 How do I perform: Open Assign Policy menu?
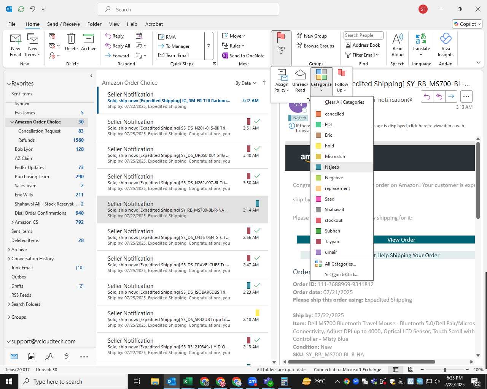point(282,81)
